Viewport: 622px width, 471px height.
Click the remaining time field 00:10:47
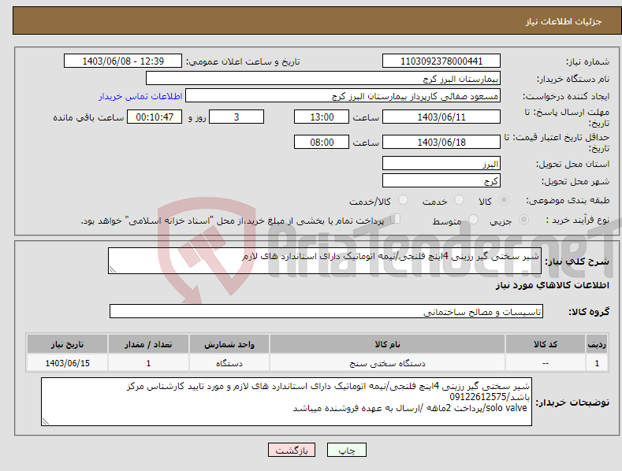[155, 117]
